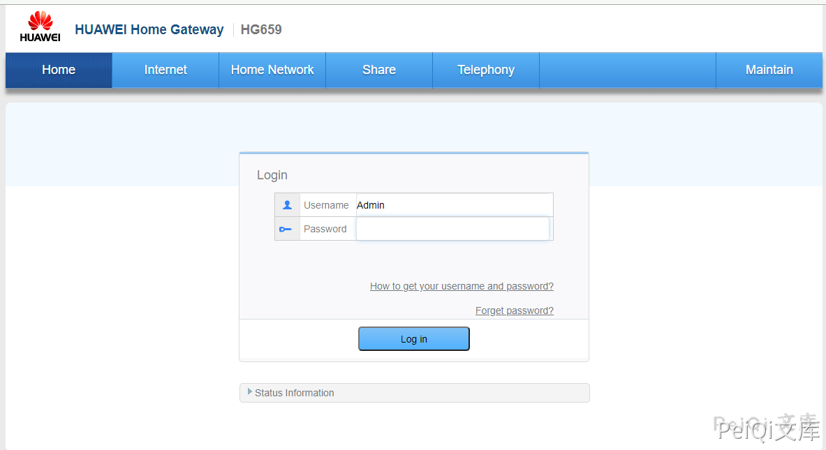Switch to the Internet tab
This screenshot has width=826, height=450.
(x=165, y=70)
